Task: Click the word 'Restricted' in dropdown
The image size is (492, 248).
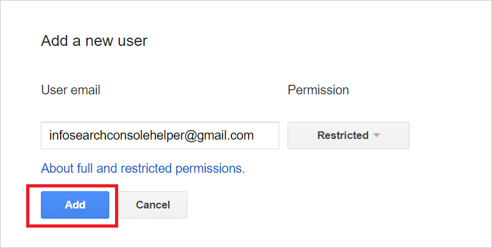Action: point(342,135)
